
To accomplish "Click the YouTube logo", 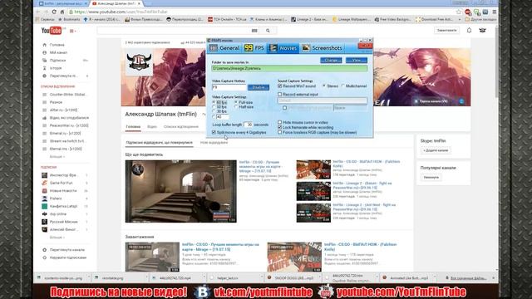I will click(52, 31).
